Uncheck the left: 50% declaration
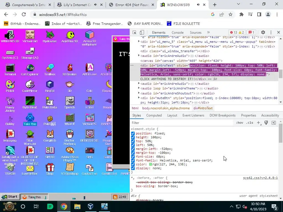This screenshot has height=212, width=283. (x=133, y=145)
